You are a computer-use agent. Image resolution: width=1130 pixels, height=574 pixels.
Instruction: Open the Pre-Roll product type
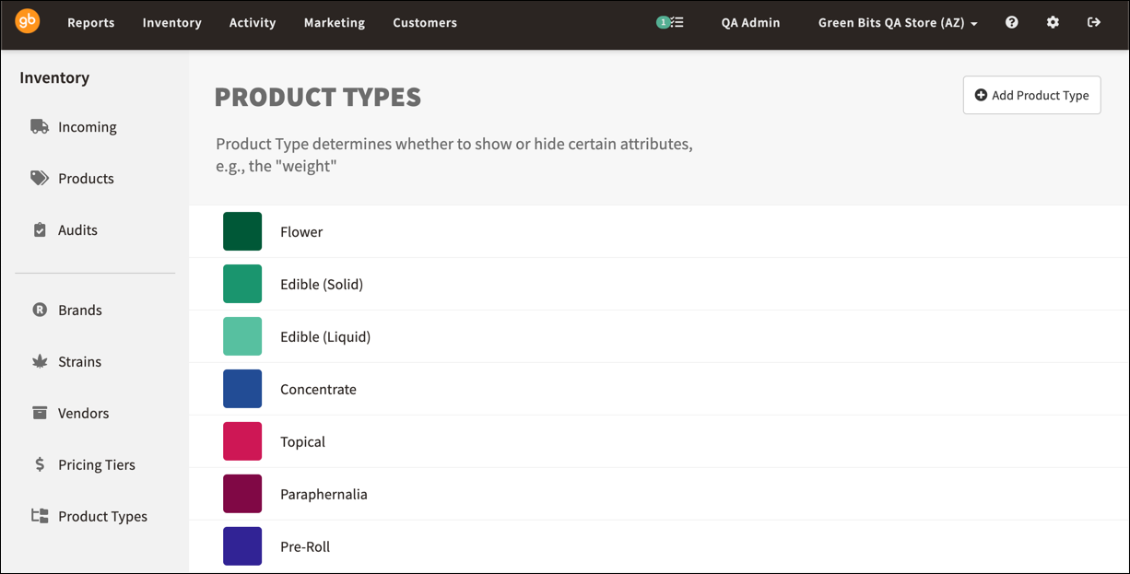click(x=659, y=546)
